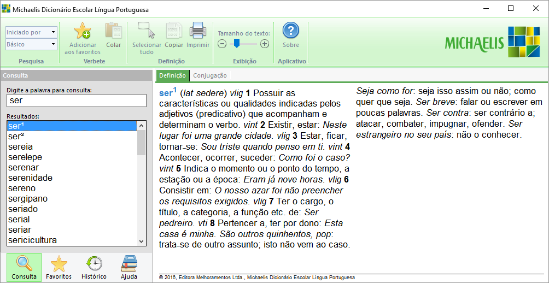Switch to the Conjugação tab
549x283 pixels.
[210, 75]
